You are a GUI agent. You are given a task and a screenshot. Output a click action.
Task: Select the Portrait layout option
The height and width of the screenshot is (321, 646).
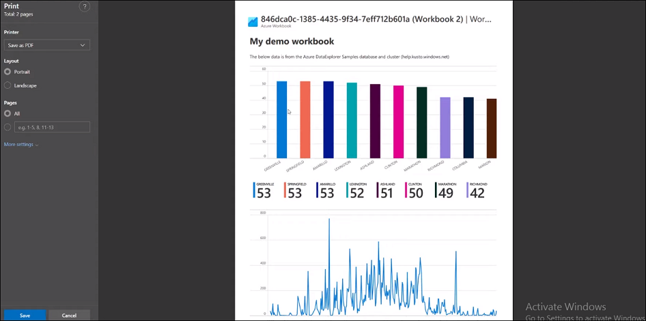(x=8, y=72)
